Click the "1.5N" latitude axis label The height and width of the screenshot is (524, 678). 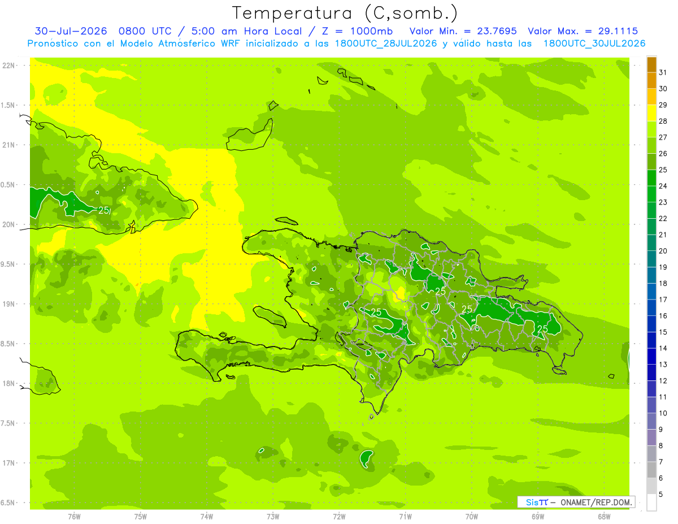8,105
